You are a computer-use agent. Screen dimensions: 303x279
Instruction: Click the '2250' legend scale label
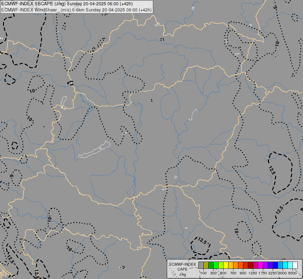point(273,273)
